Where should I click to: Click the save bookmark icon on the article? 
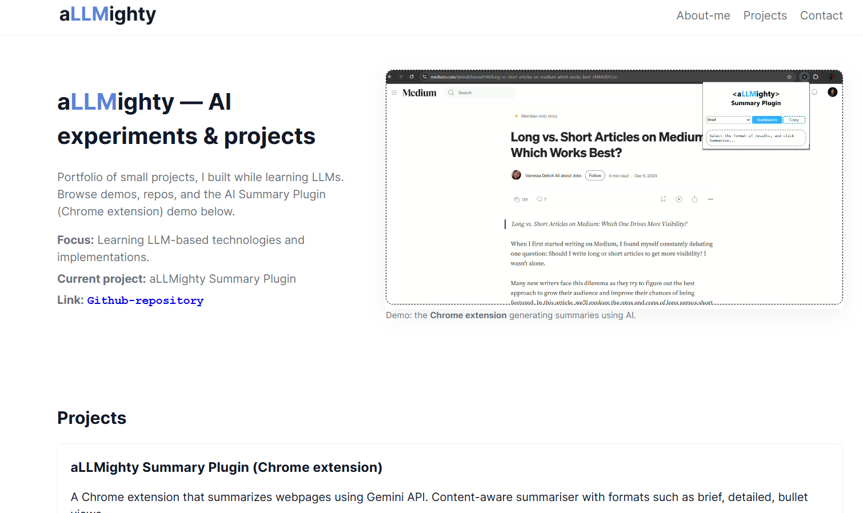(663, 199)
